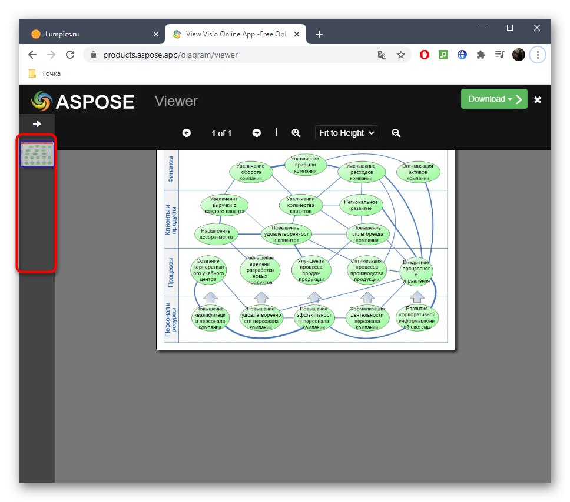Bookmark page with star icon
Image resolution: width=570 pixels, height=502 pixels.
tap(400, 55)
